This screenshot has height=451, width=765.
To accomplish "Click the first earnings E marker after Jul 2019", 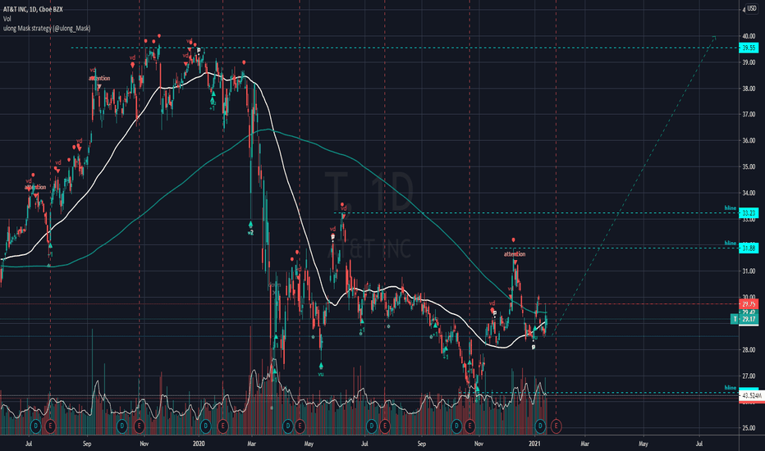I will tap(50, 426).
